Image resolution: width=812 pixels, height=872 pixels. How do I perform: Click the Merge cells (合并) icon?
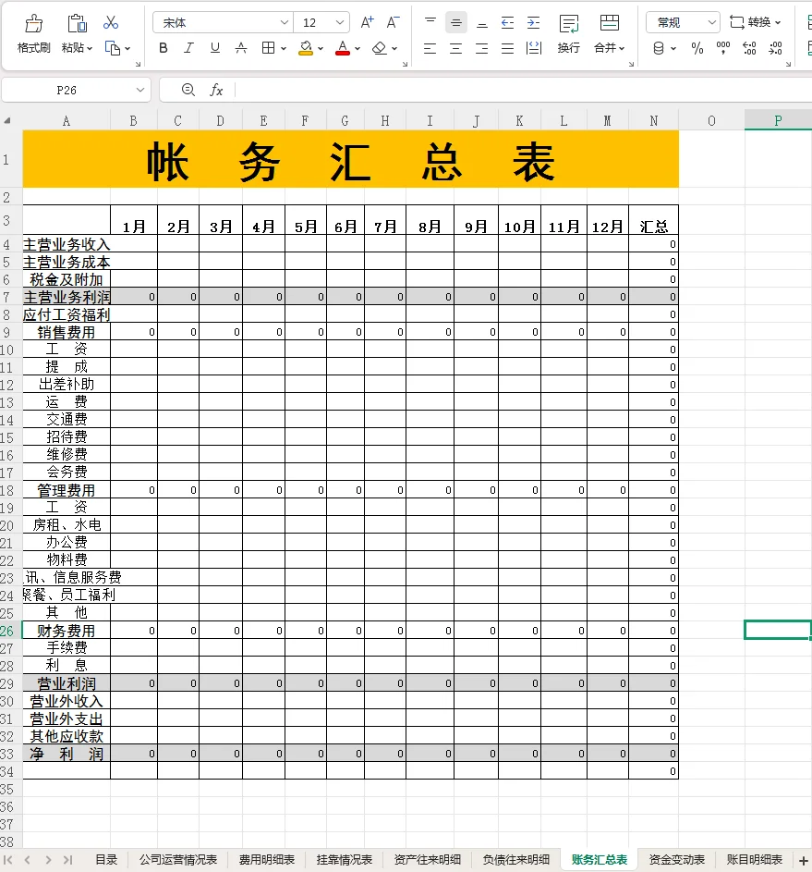[x=610, y=23]
